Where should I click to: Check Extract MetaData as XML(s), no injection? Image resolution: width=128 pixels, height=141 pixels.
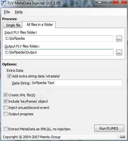pyautogui.click(x=5, y=129)
